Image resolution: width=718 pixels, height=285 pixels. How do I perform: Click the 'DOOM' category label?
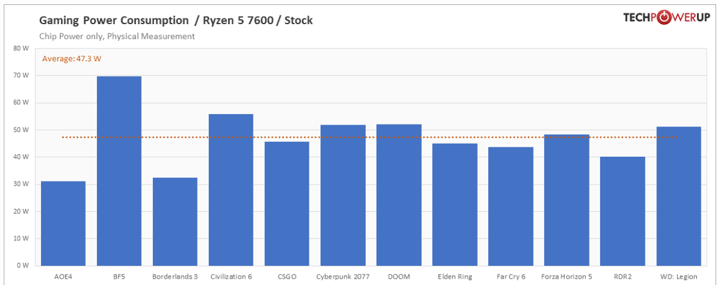pyautogui.click(x=399, y=276)
